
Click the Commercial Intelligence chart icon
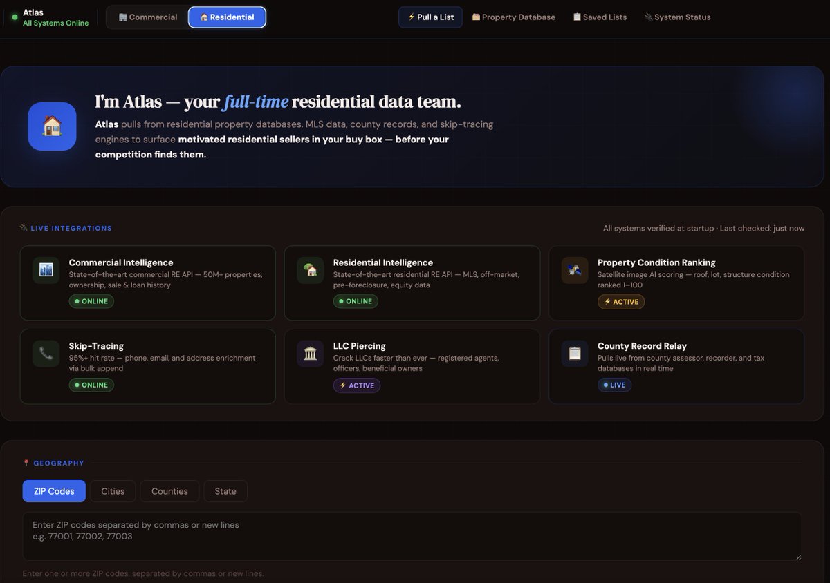pos(46,270)
